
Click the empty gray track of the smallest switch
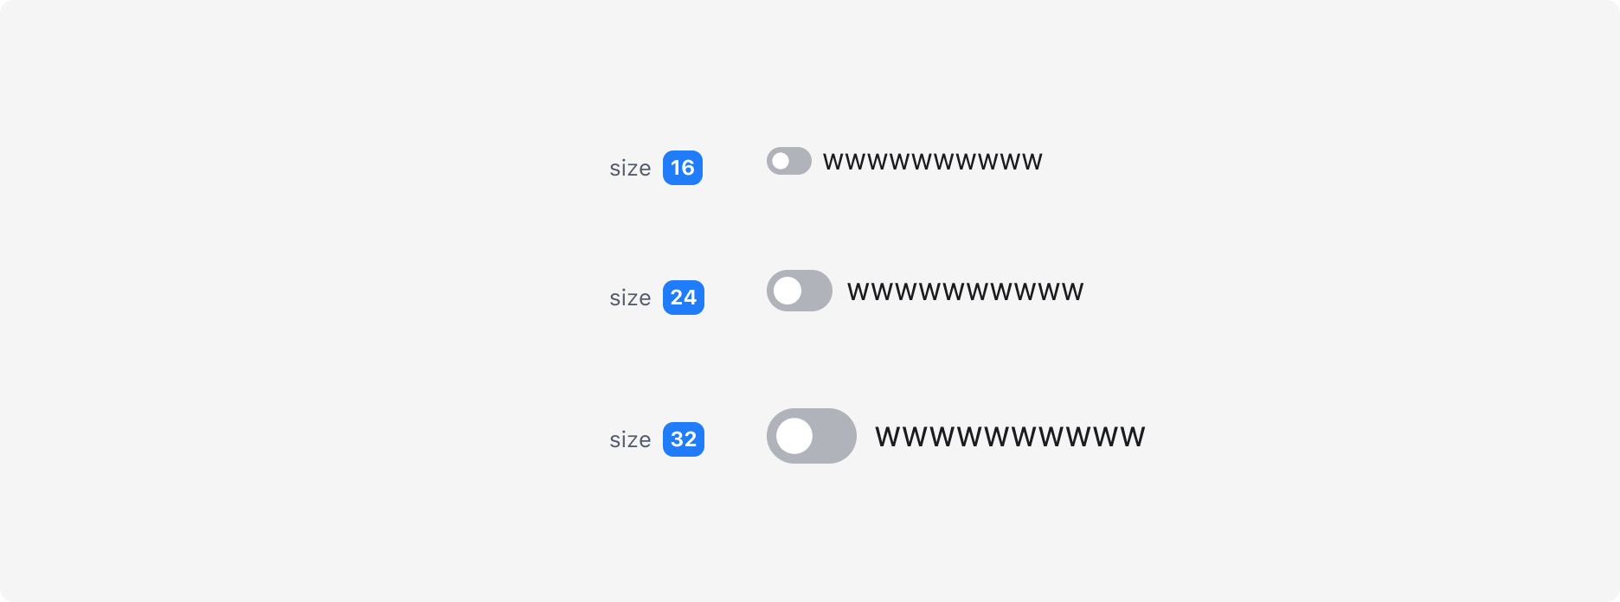click(800, 161)
